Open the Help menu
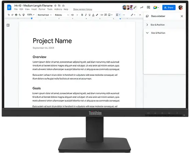Screen dimensions: 190x153 pyautogui.click(x=66, y=9)
